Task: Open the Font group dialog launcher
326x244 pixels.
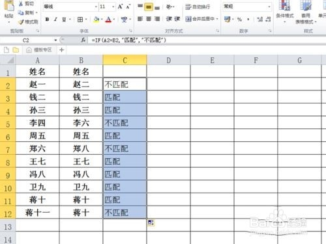Action: point(130,31)
